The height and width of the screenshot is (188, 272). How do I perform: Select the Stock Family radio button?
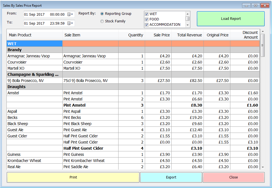[x=102, y=21]
